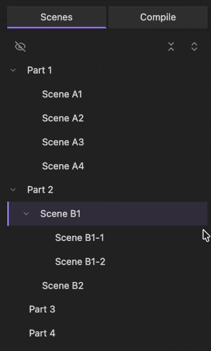Click the highlighted Scene B1 row
Screen dimensions: 211x351
pos(107,214)
